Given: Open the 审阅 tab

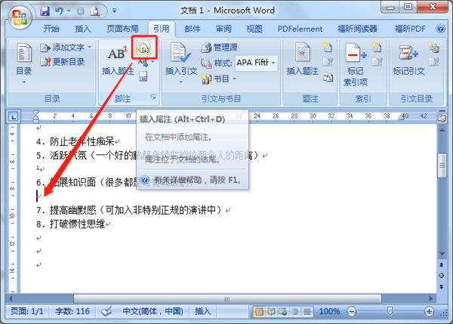Looking at the screenshot, I should point(223,29).
